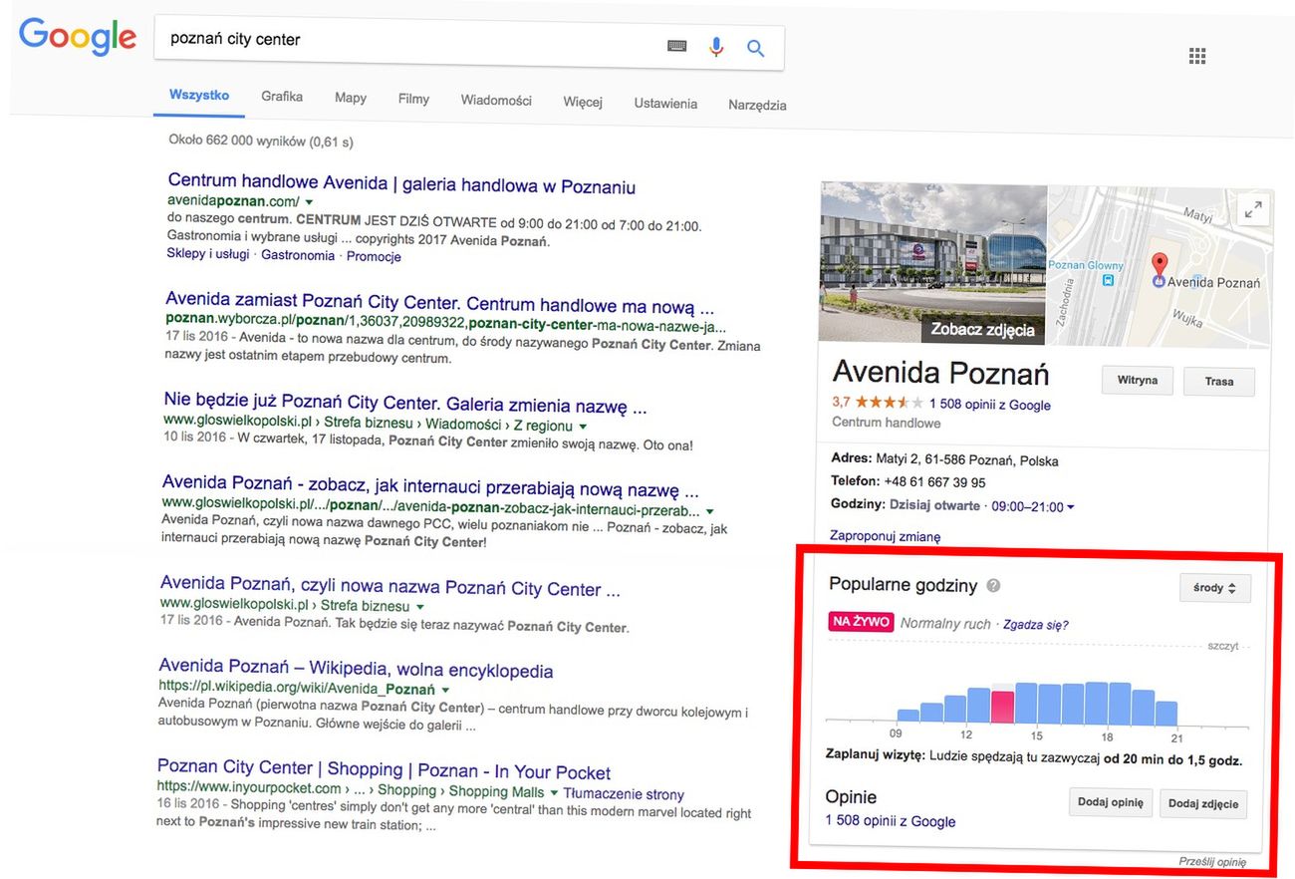Click '1 508 opinii z Google' beside rating

(x=990, y=405)
